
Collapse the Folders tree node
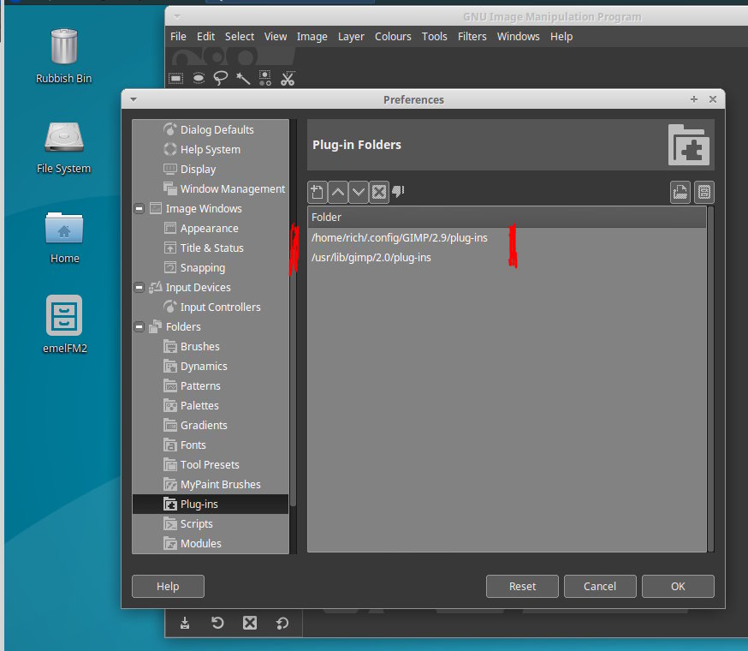tap(140, 327)
